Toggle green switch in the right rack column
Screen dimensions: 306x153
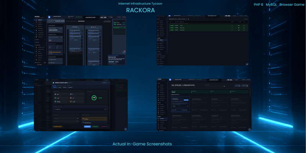click(x=93, y=40)
